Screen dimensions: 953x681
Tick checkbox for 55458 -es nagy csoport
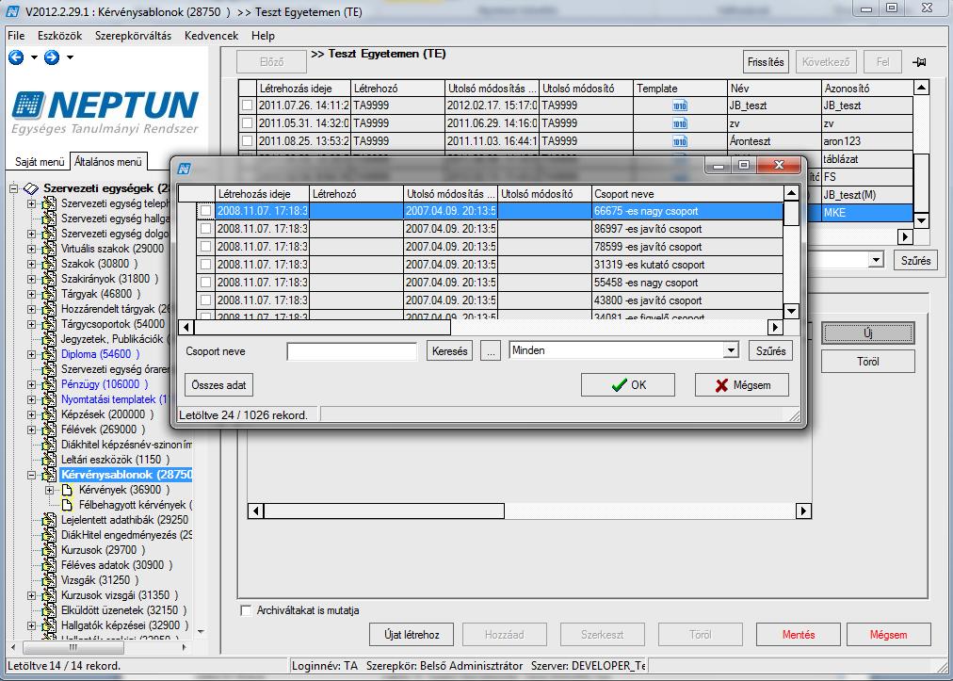pos(206,283)
